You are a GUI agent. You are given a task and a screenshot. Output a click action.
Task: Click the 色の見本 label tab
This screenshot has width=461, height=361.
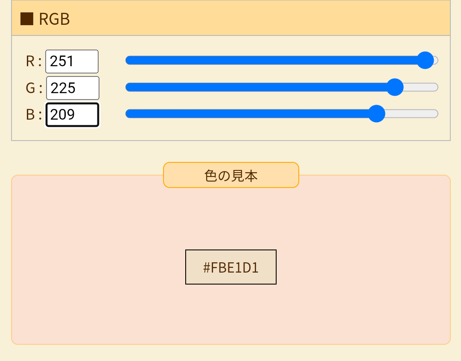[x=231, y=175]
